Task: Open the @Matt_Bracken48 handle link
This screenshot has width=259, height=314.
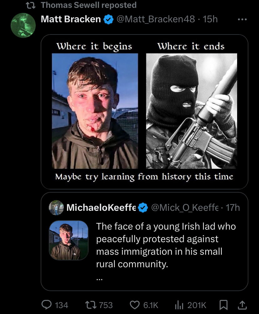Action: 155,19
